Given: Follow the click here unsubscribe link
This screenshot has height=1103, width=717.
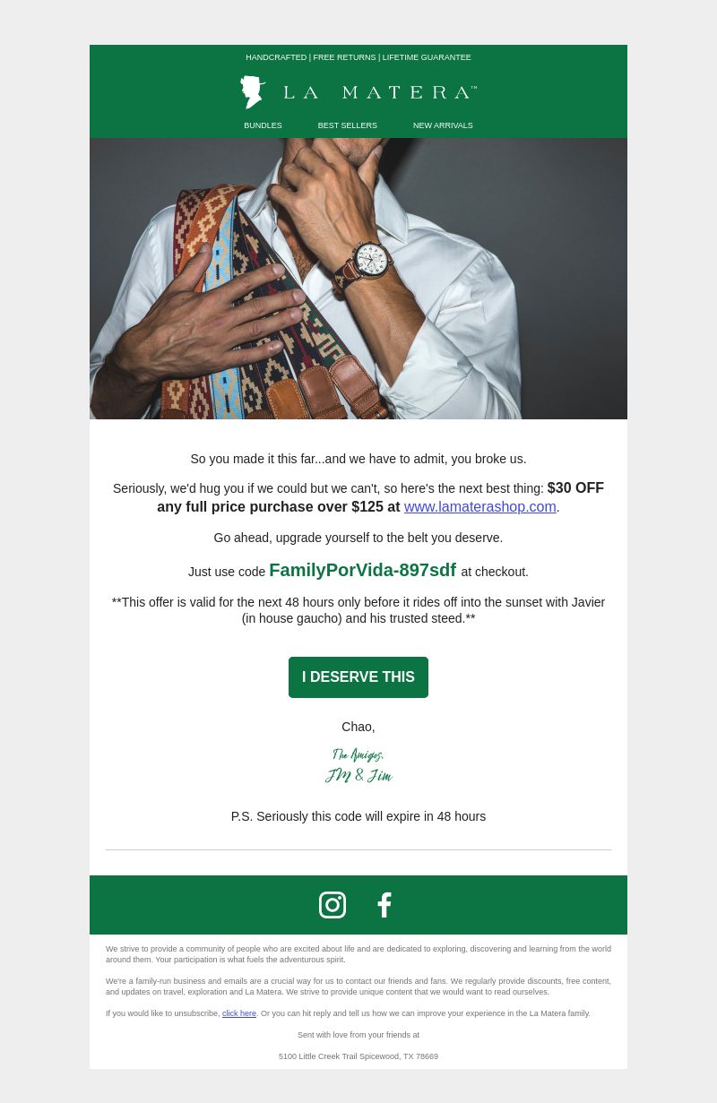Looking at the screenshot, I should point(239,1013).
